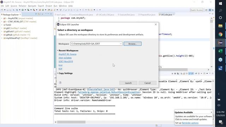Image resolution: width=226 pixels, height=127 pixels.
Task: Click the editor vertical scrollbar thumb
Action: point(212,21)
